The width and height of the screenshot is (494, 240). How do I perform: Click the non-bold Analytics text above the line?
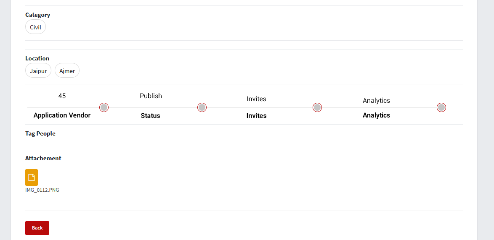point(376,101)
